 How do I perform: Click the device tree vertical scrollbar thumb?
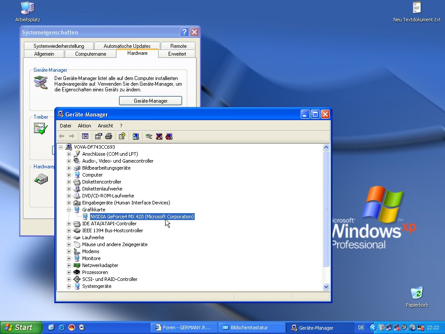click(326, 209)
